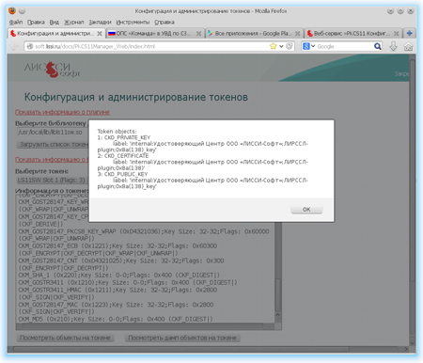
Task: Open the Инструменты menu
Action: pyautogui.click(x=133, y=23)
